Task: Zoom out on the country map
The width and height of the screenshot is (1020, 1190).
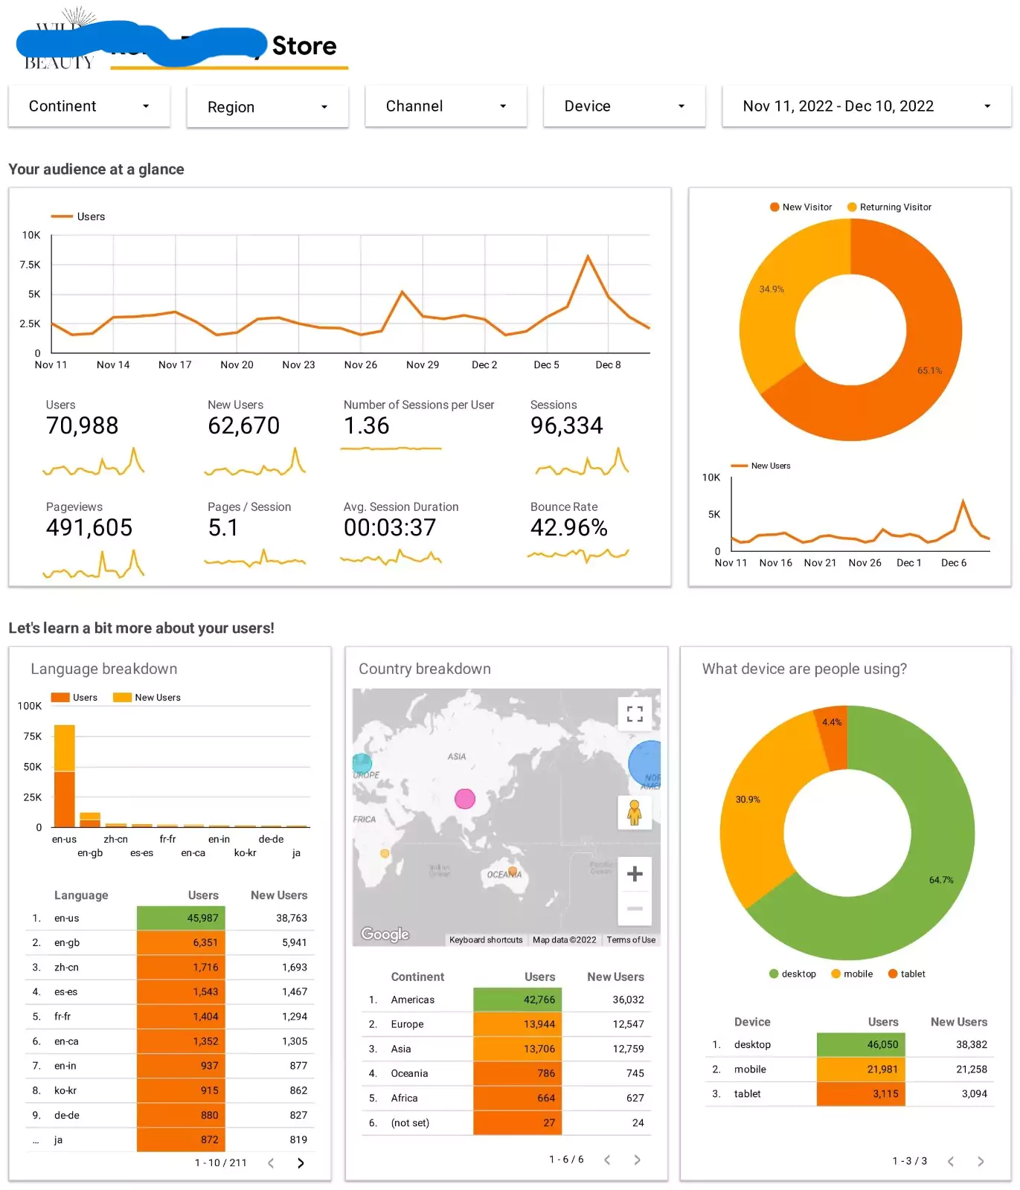Action: (x=635, y=908)
